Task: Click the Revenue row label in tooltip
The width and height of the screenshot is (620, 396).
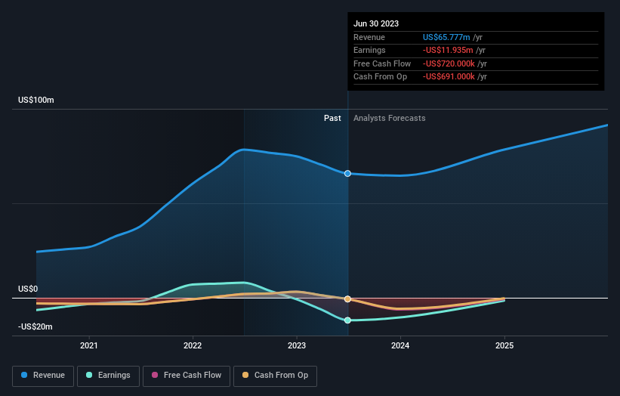Action: click(x=369, y=37)
